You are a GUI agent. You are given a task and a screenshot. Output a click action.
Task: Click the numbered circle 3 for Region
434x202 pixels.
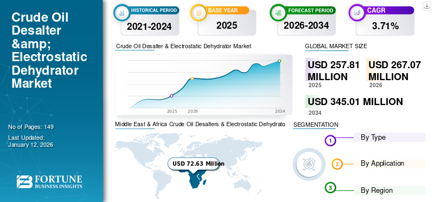pos(330,188)
